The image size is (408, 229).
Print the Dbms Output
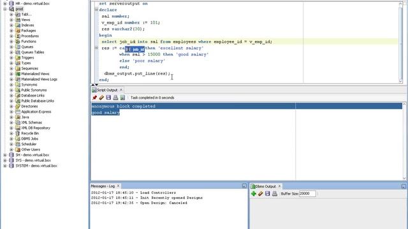(x=275, y=193)
